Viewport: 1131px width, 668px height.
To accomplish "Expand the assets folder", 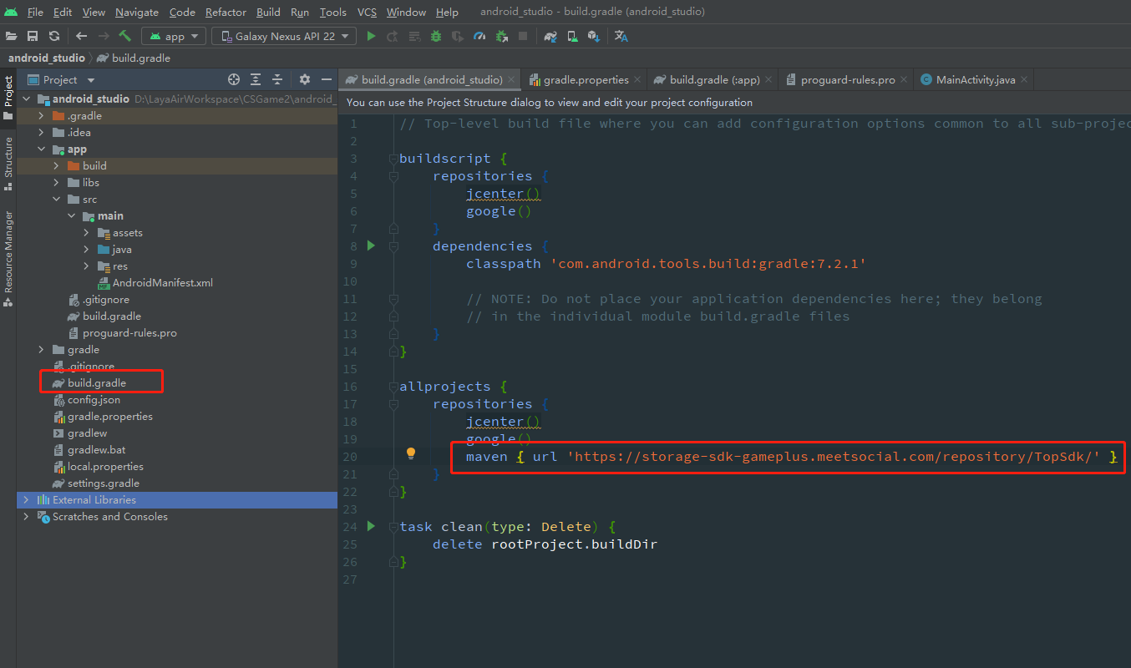I will pyautogui.click(x=86, y=232).
